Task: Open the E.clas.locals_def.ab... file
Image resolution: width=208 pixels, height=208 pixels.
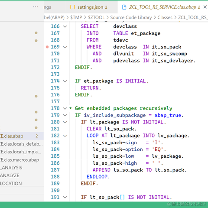Action: pyautogui.click(x=22, y=144)
